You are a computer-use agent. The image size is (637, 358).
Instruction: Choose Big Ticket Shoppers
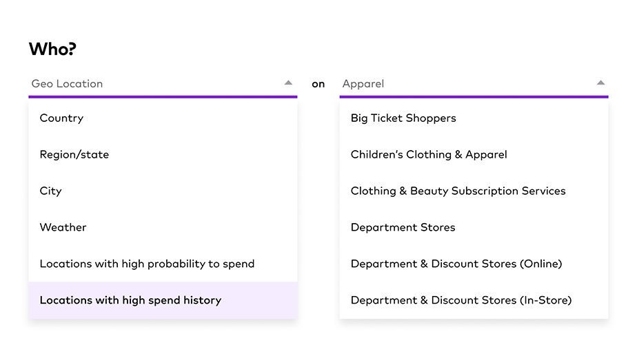403,118
